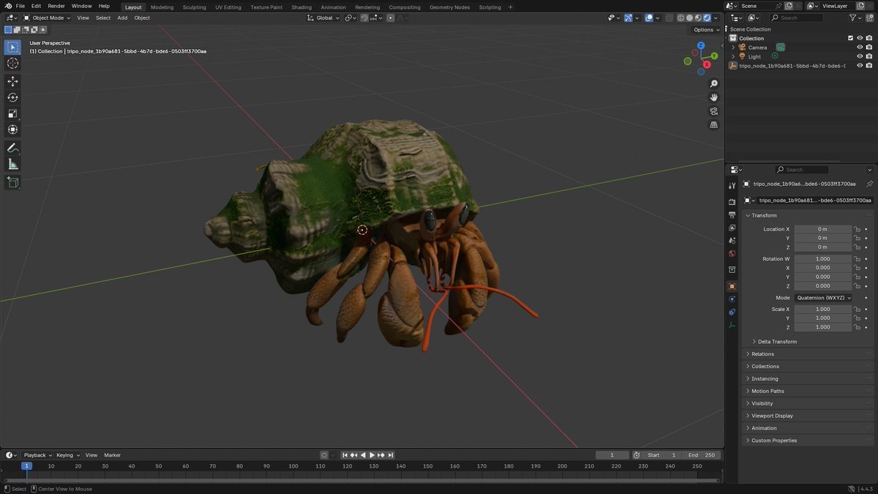Click the Blender logo menu
878x494 pixels.
(x=7, y=6)
